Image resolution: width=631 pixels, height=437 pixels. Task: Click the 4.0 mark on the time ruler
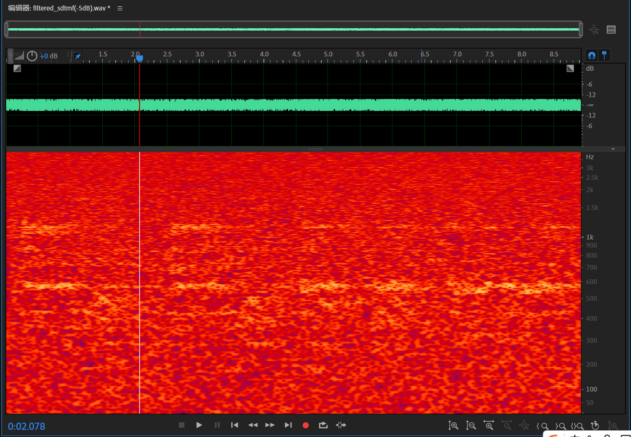click(264, 54)
